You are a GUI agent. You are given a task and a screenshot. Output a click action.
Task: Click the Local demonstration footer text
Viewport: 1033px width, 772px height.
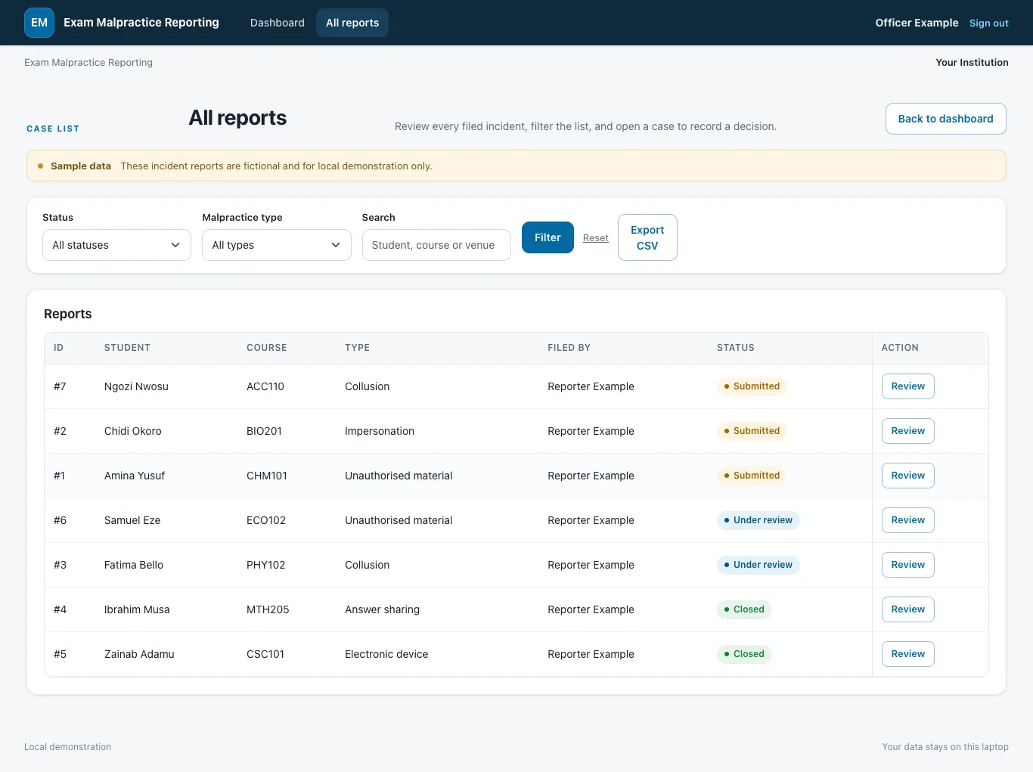[x=67, y=747]
